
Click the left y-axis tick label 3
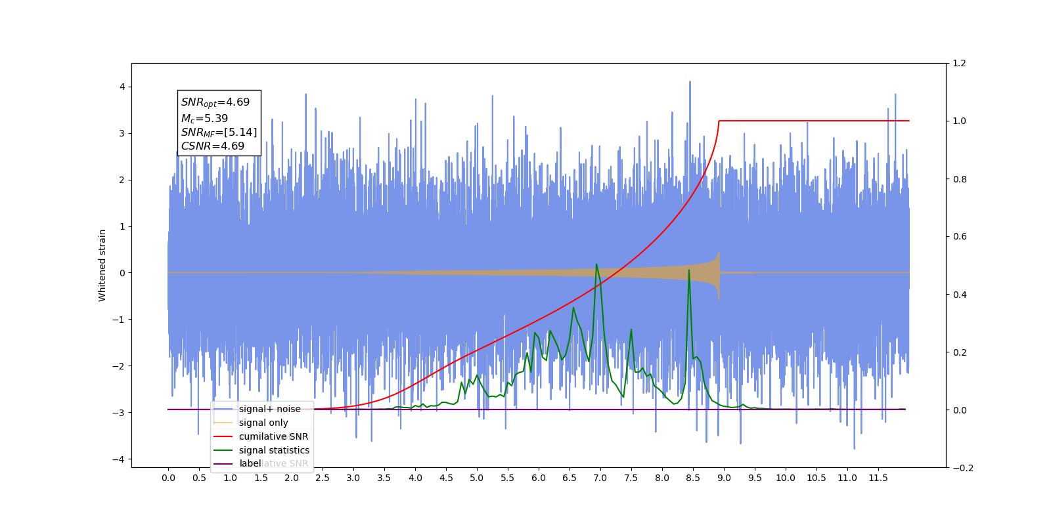[x=122, y=133]
